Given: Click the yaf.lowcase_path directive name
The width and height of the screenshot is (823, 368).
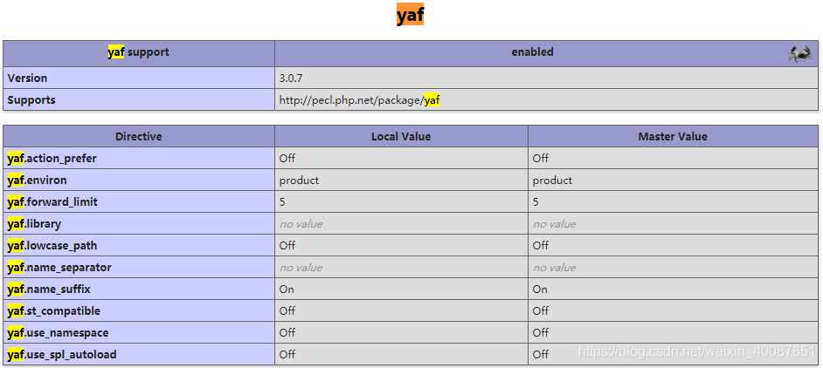Looking at the screenshot, I should tap(52, 246).
